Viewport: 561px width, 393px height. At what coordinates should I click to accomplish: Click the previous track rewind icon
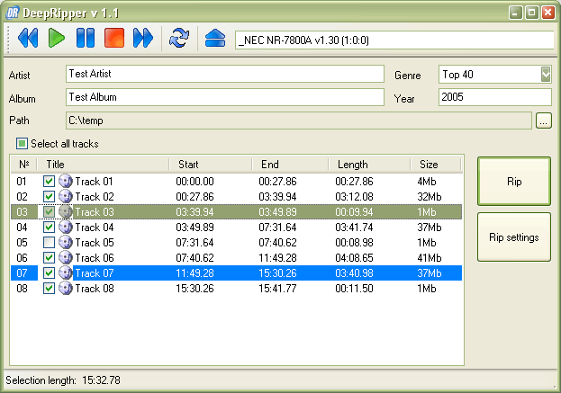point(28,38)
